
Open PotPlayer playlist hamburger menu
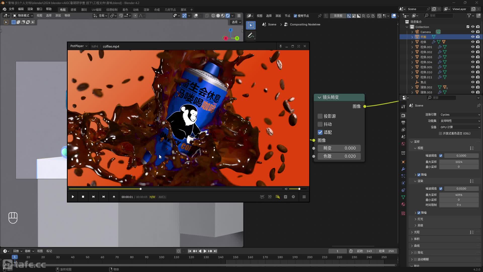[x=304, y=197]
